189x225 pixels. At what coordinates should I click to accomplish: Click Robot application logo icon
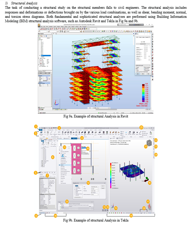point(39,25)
